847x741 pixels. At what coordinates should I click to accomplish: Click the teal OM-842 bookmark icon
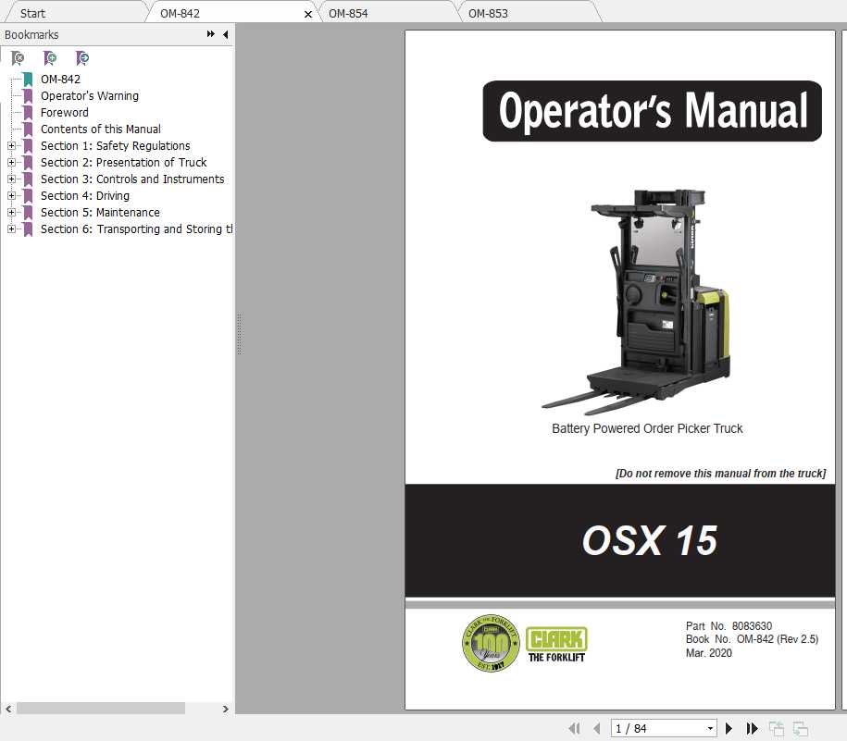pos(28,80)
